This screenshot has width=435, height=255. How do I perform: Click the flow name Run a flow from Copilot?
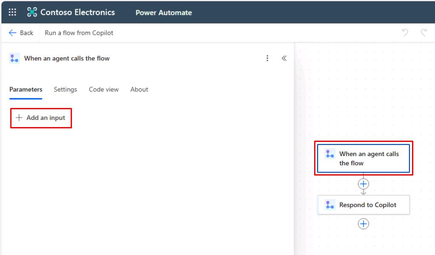point(79,33)
